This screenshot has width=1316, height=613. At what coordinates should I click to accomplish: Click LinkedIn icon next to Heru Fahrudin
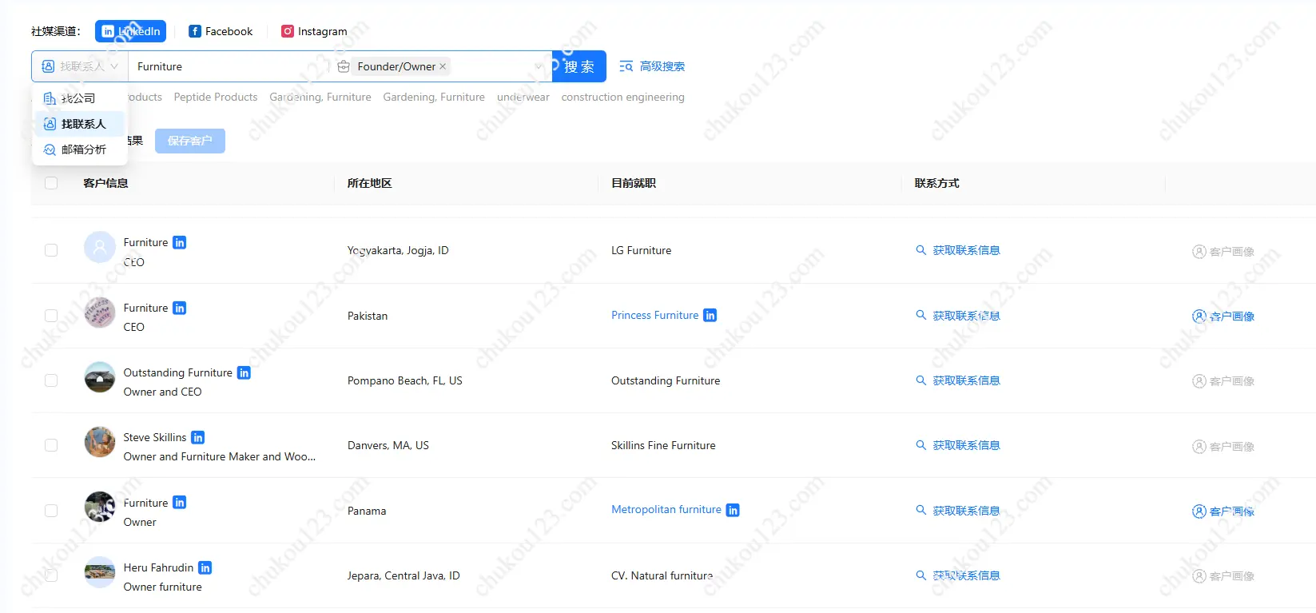(x=205, y=567)
